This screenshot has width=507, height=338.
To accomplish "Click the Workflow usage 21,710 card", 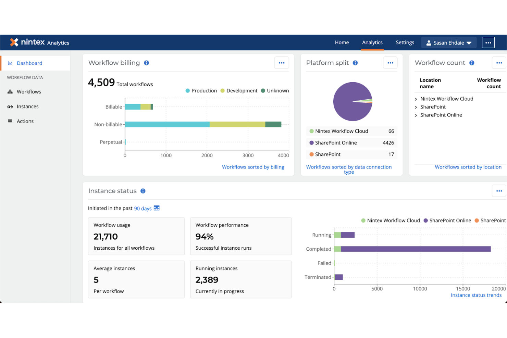I will tap(136, 236).
